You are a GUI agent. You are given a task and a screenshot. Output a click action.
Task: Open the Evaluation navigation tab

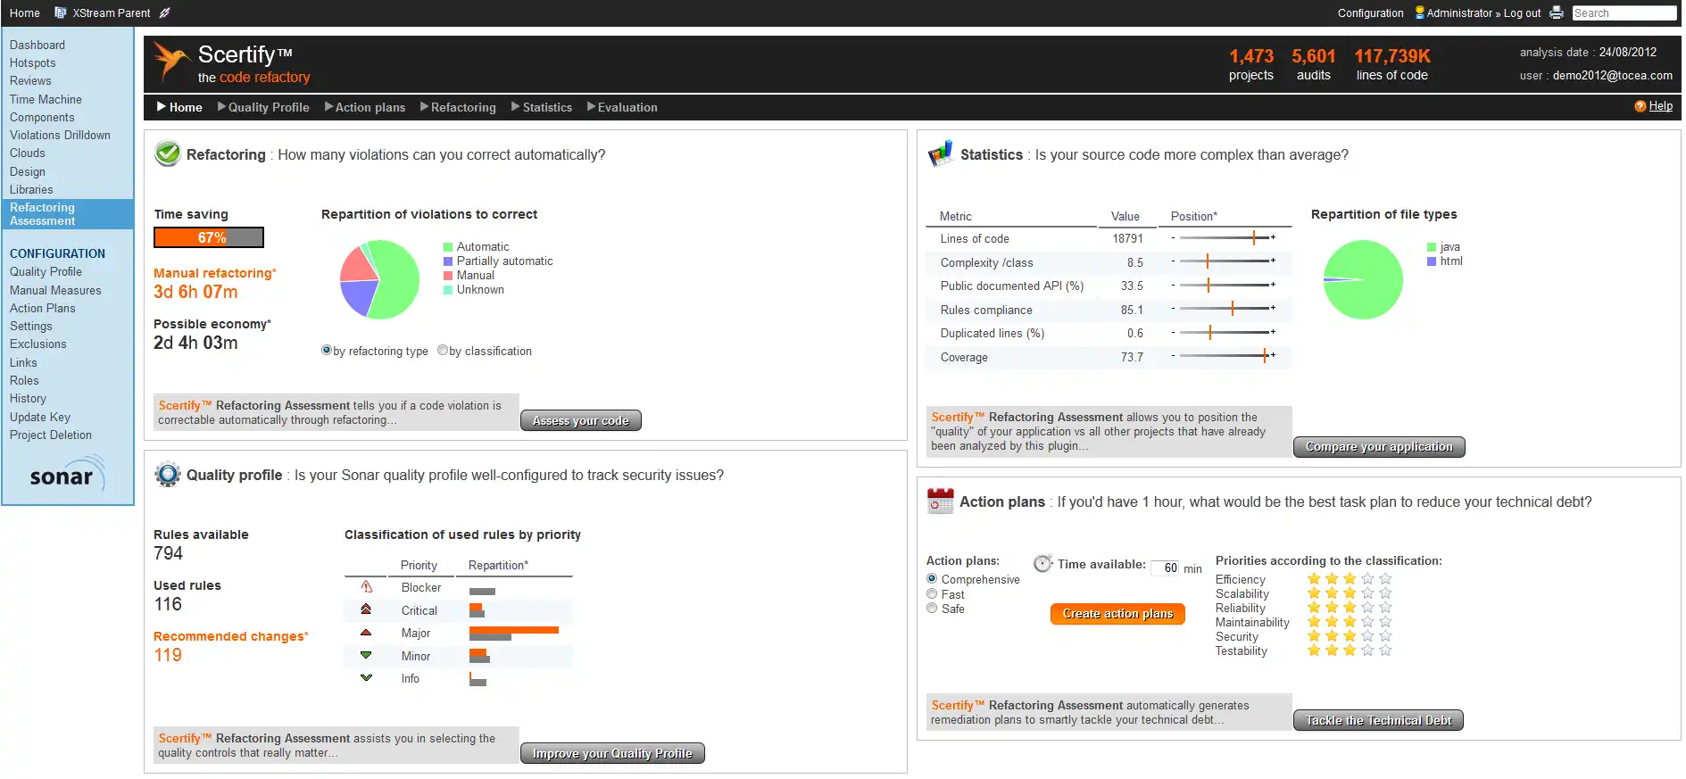pos(622,107)
